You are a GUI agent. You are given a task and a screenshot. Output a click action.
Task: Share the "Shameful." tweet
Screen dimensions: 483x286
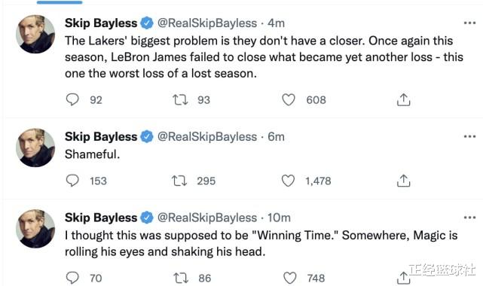[x=404, y=181]
